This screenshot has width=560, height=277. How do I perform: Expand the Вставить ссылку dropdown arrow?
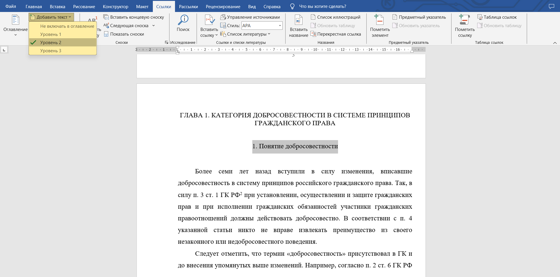216,35
